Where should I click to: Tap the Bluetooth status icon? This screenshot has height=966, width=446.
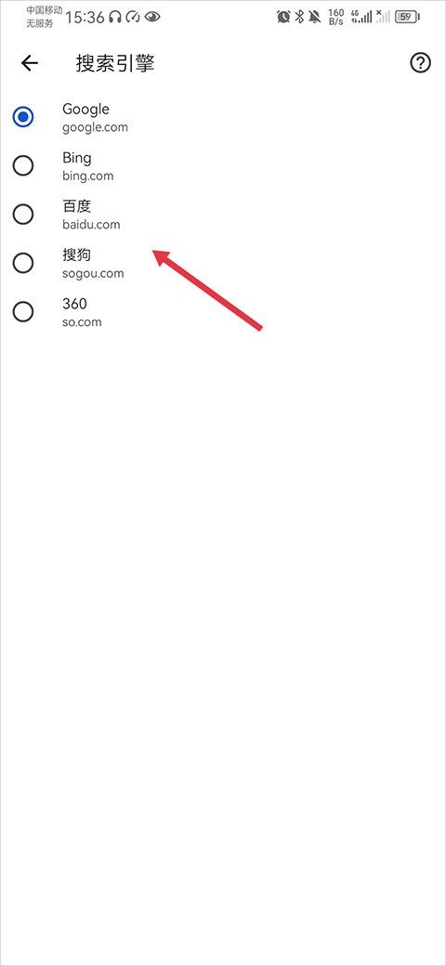(x=299, y=17)
